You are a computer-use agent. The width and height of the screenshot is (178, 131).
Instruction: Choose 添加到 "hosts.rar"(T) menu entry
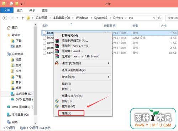tap(75, 46)
